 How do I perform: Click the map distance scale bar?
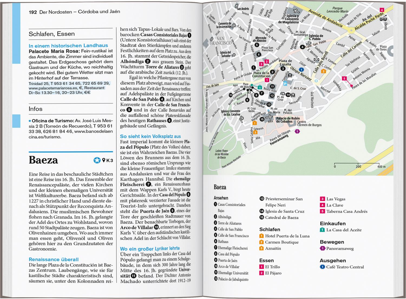coord(358,164)
